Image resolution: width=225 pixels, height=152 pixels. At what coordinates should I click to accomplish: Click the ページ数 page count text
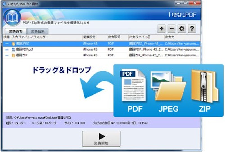pyautogui.click(x=44, y=123)
